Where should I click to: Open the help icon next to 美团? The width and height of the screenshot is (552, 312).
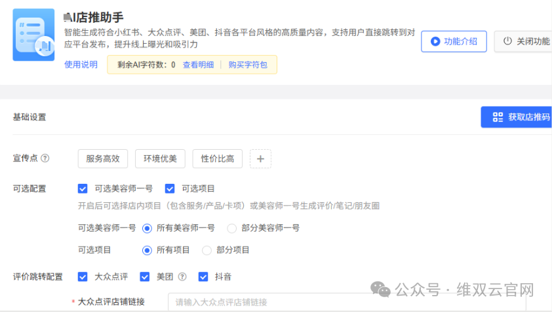tap(182, 277)
